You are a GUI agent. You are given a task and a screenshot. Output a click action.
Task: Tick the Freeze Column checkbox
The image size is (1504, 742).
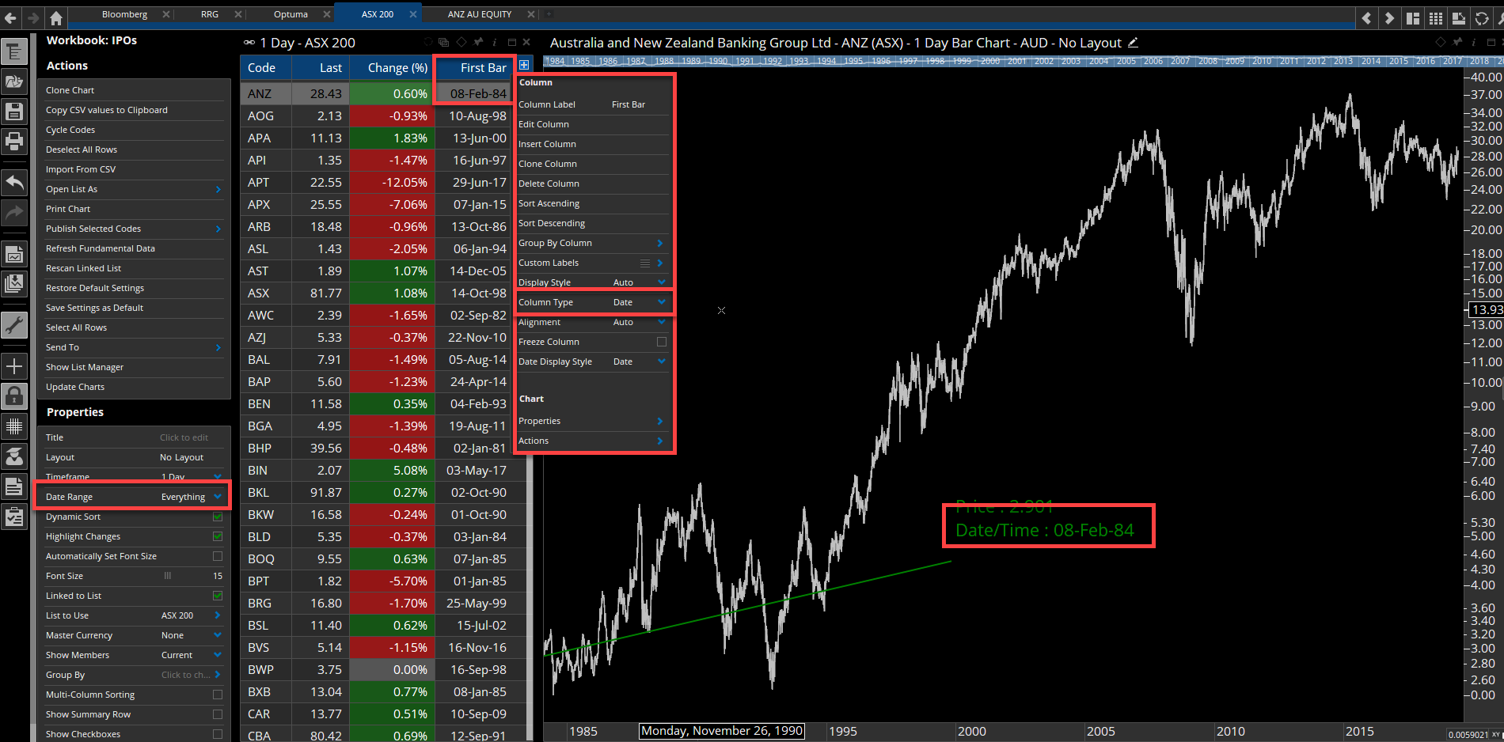662,342
